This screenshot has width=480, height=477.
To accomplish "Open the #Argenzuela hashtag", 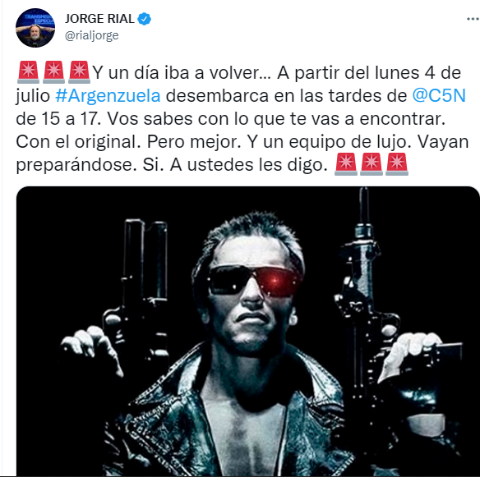I will (x=108, y=96).
